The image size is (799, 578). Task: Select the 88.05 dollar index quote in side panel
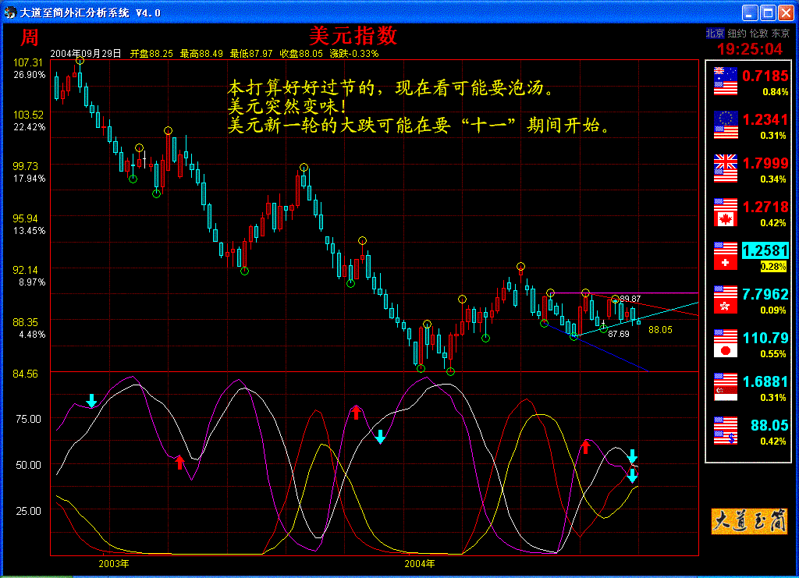769,425
